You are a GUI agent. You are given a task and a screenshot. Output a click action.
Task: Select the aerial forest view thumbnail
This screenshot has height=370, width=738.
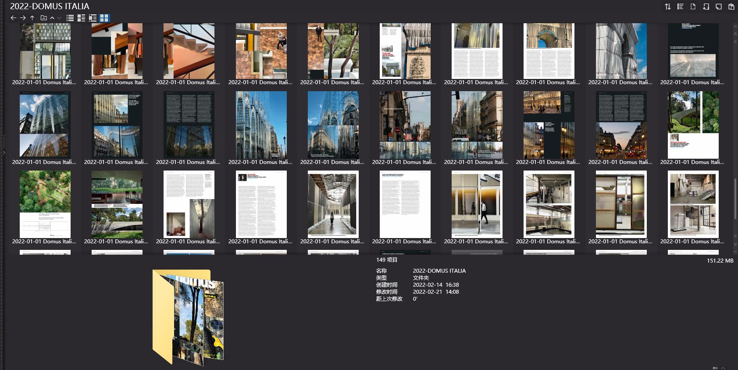click(x=45, y=204)
